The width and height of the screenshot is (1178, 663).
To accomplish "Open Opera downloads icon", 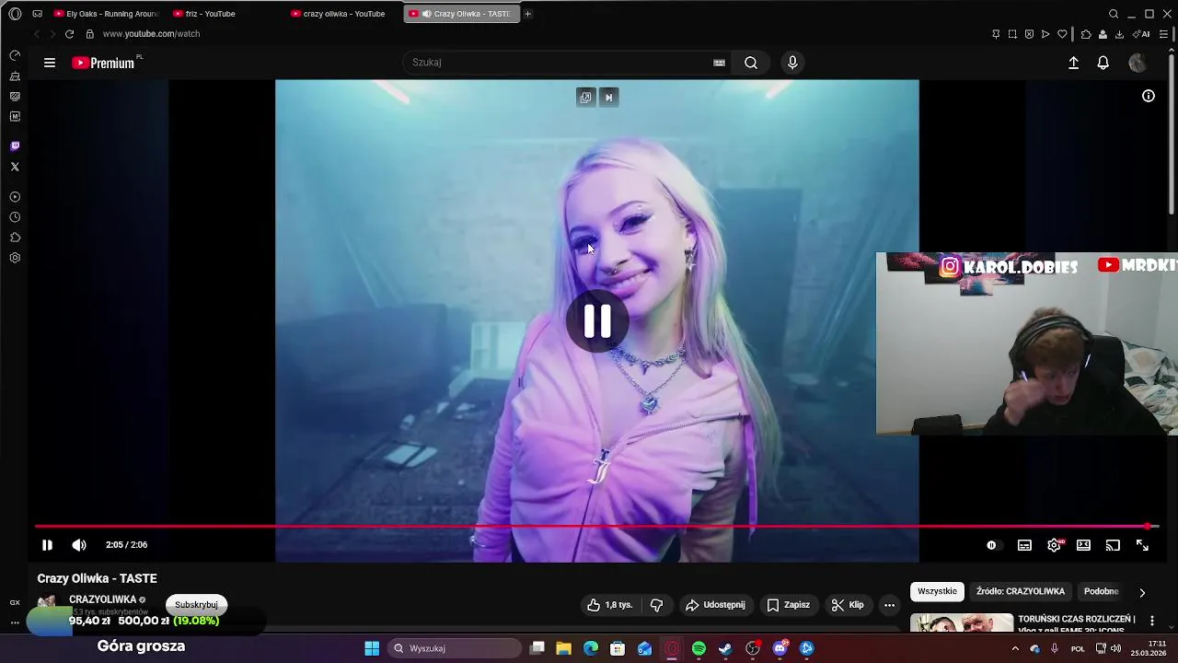I will tap(1119, 34).
